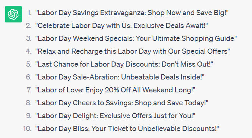Select "Labor Day Cheers to Savings" line

[x=122, y=103]
